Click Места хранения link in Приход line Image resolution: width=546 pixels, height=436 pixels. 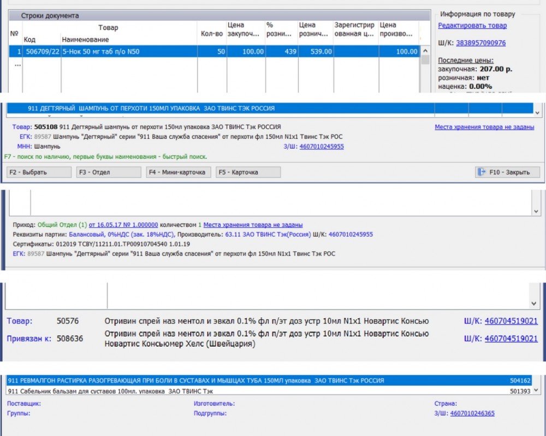[x=253, y=225]
